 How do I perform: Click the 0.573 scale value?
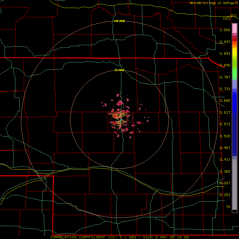tap(225, 124)
